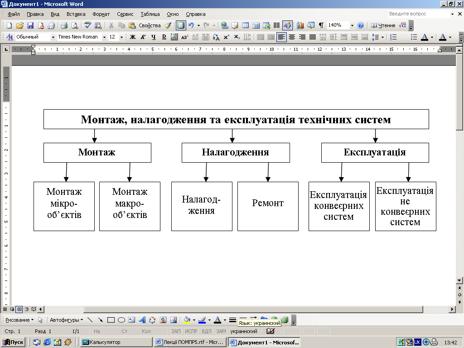Viewport: 464px width, 348px height.
Task: Insert an equation with the square root icon
Action: 402,25
